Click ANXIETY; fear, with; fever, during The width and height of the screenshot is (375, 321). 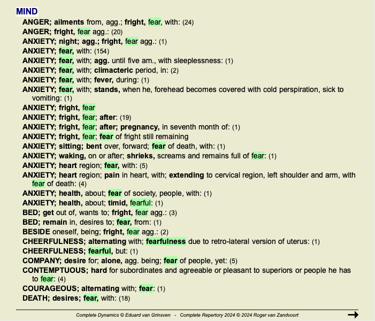click(86, 80)
